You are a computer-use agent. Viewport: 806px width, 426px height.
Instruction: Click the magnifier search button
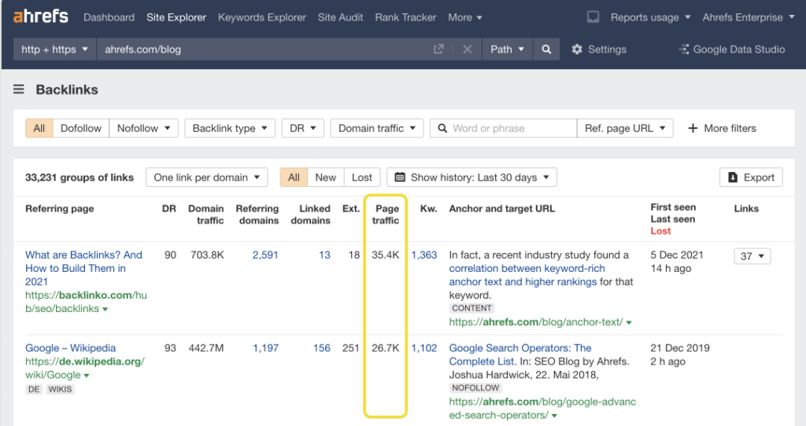[546, 50]
